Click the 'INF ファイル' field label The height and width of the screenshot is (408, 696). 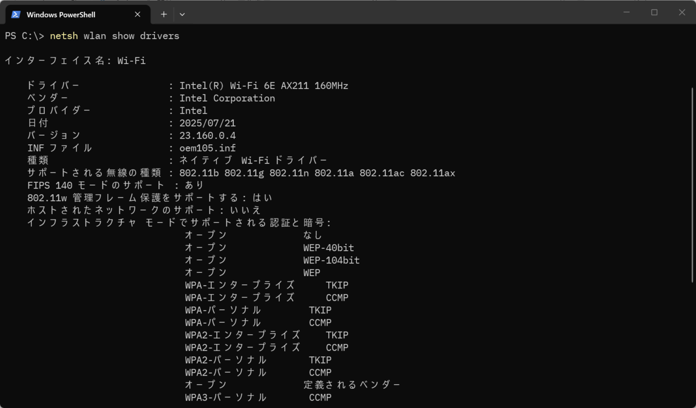click(59, 148)
